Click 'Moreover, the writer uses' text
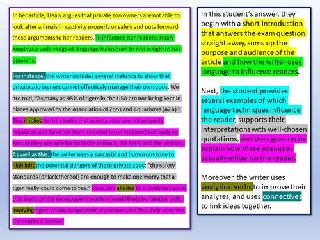Viewport: 320px width, 240px height. [x=243, y=177]
